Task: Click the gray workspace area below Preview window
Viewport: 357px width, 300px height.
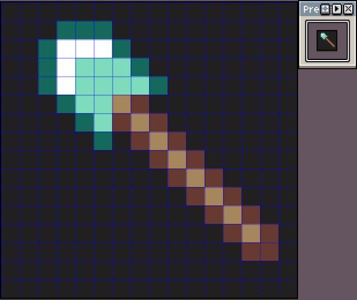Action: click(x=328, y=182)
